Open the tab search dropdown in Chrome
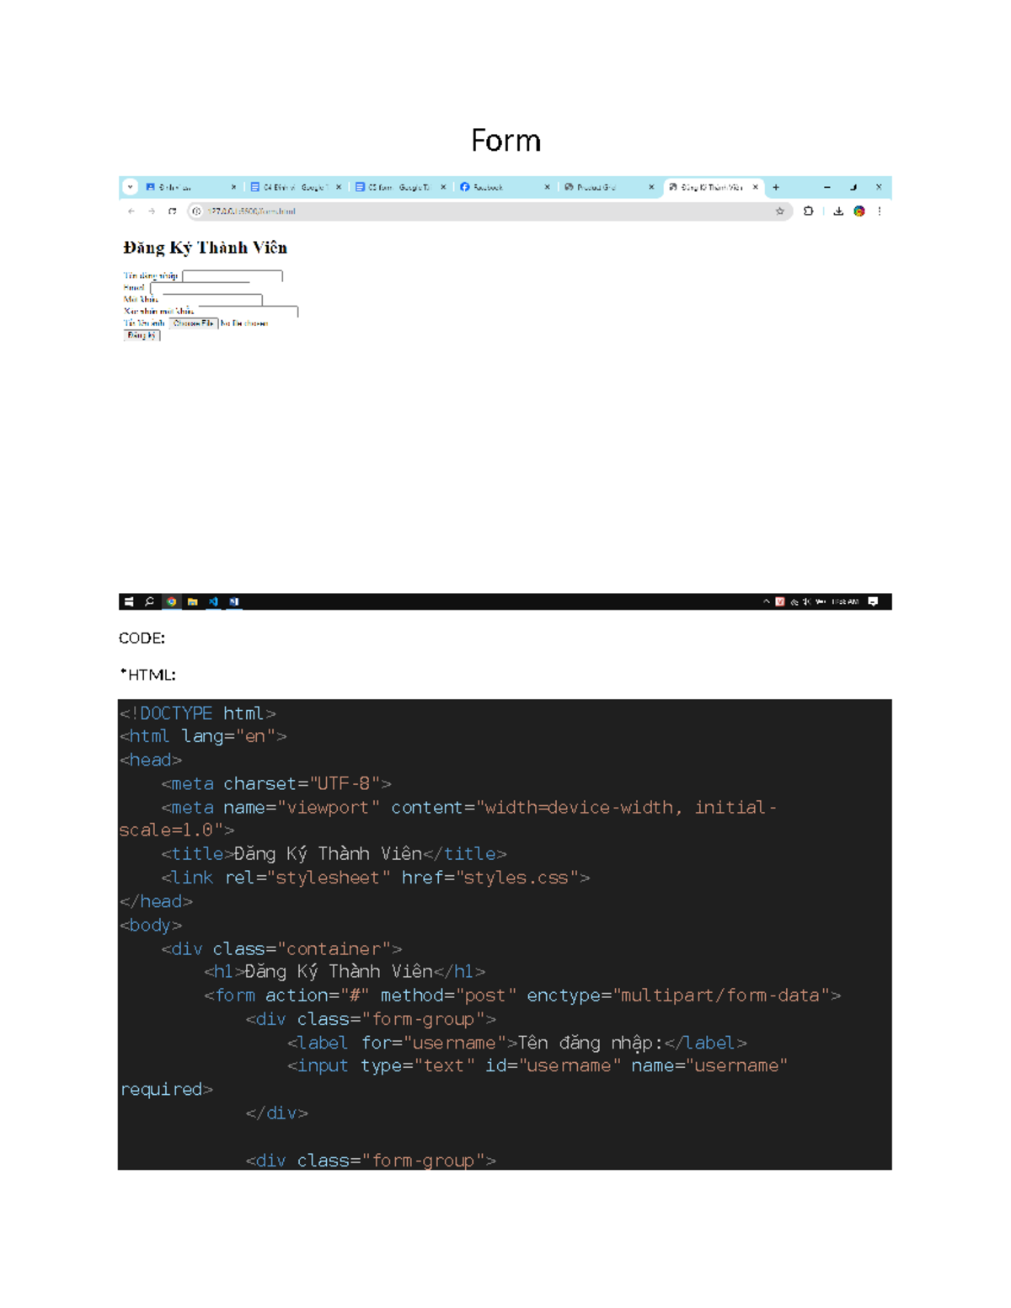Viewport: 1011px width, 1308px height. pos(130,187)
